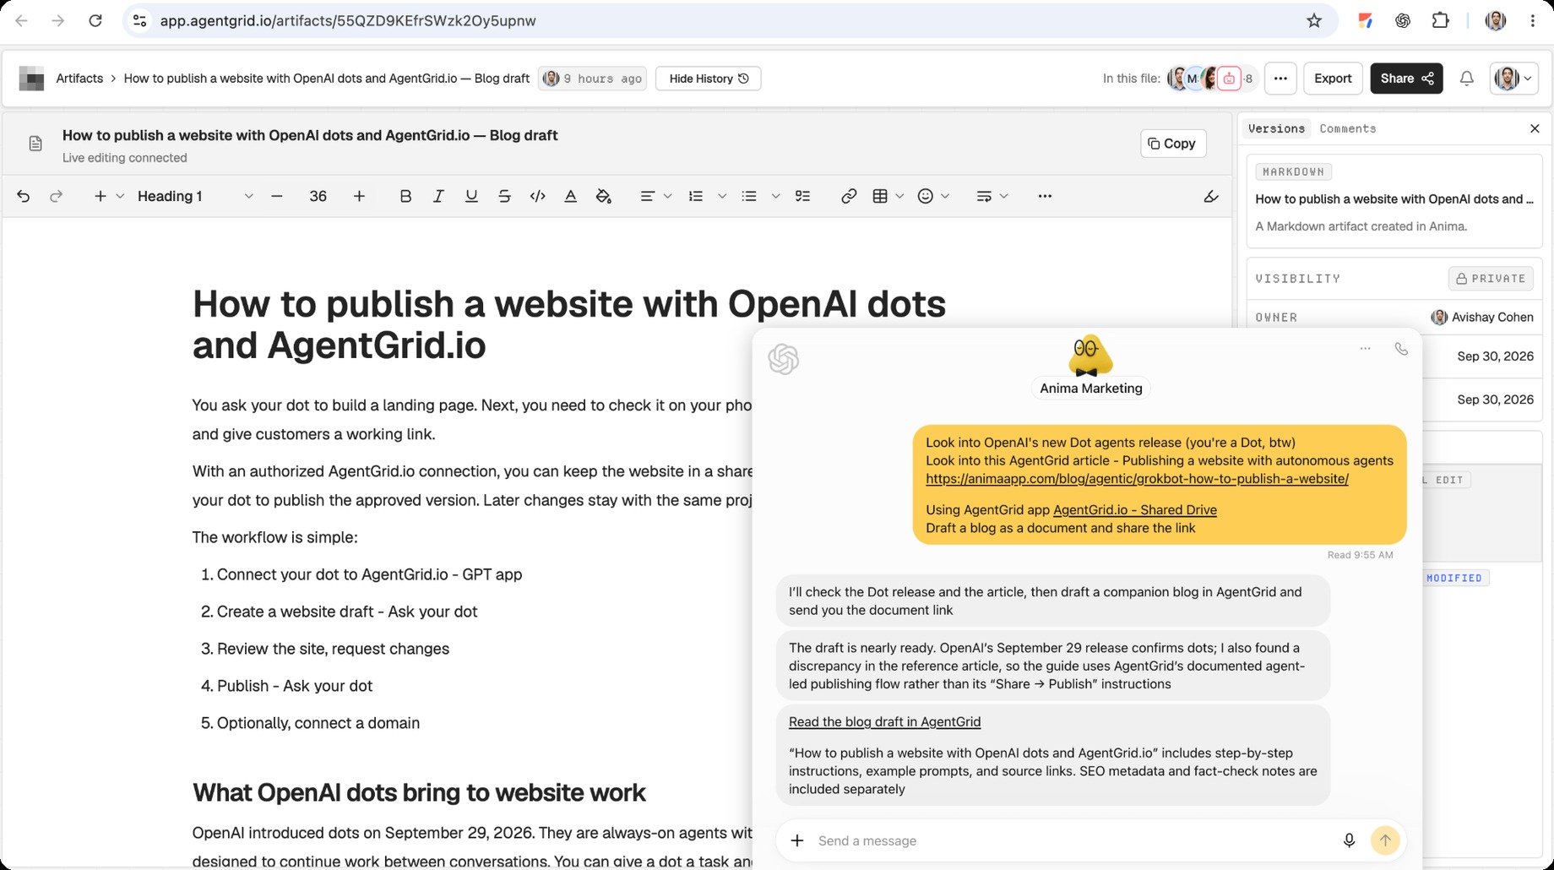This screenshot has width=1554, height=870.
Task: Undo the last edit in the toolbar
Action: coord(23,196)
